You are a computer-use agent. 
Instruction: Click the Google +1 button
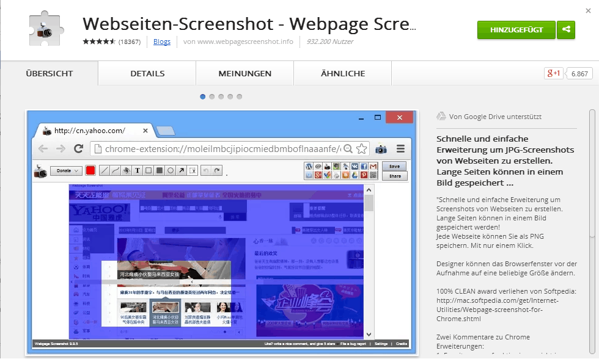[x=554, y=73]
